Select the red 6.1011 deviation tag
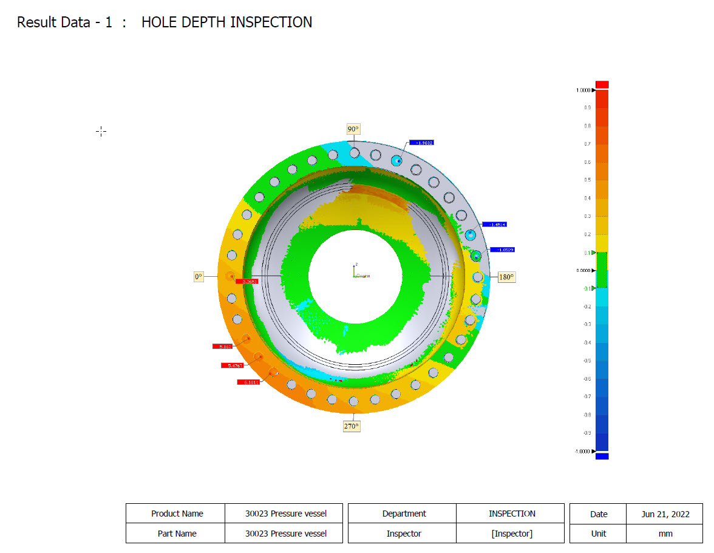 point(248,382)
